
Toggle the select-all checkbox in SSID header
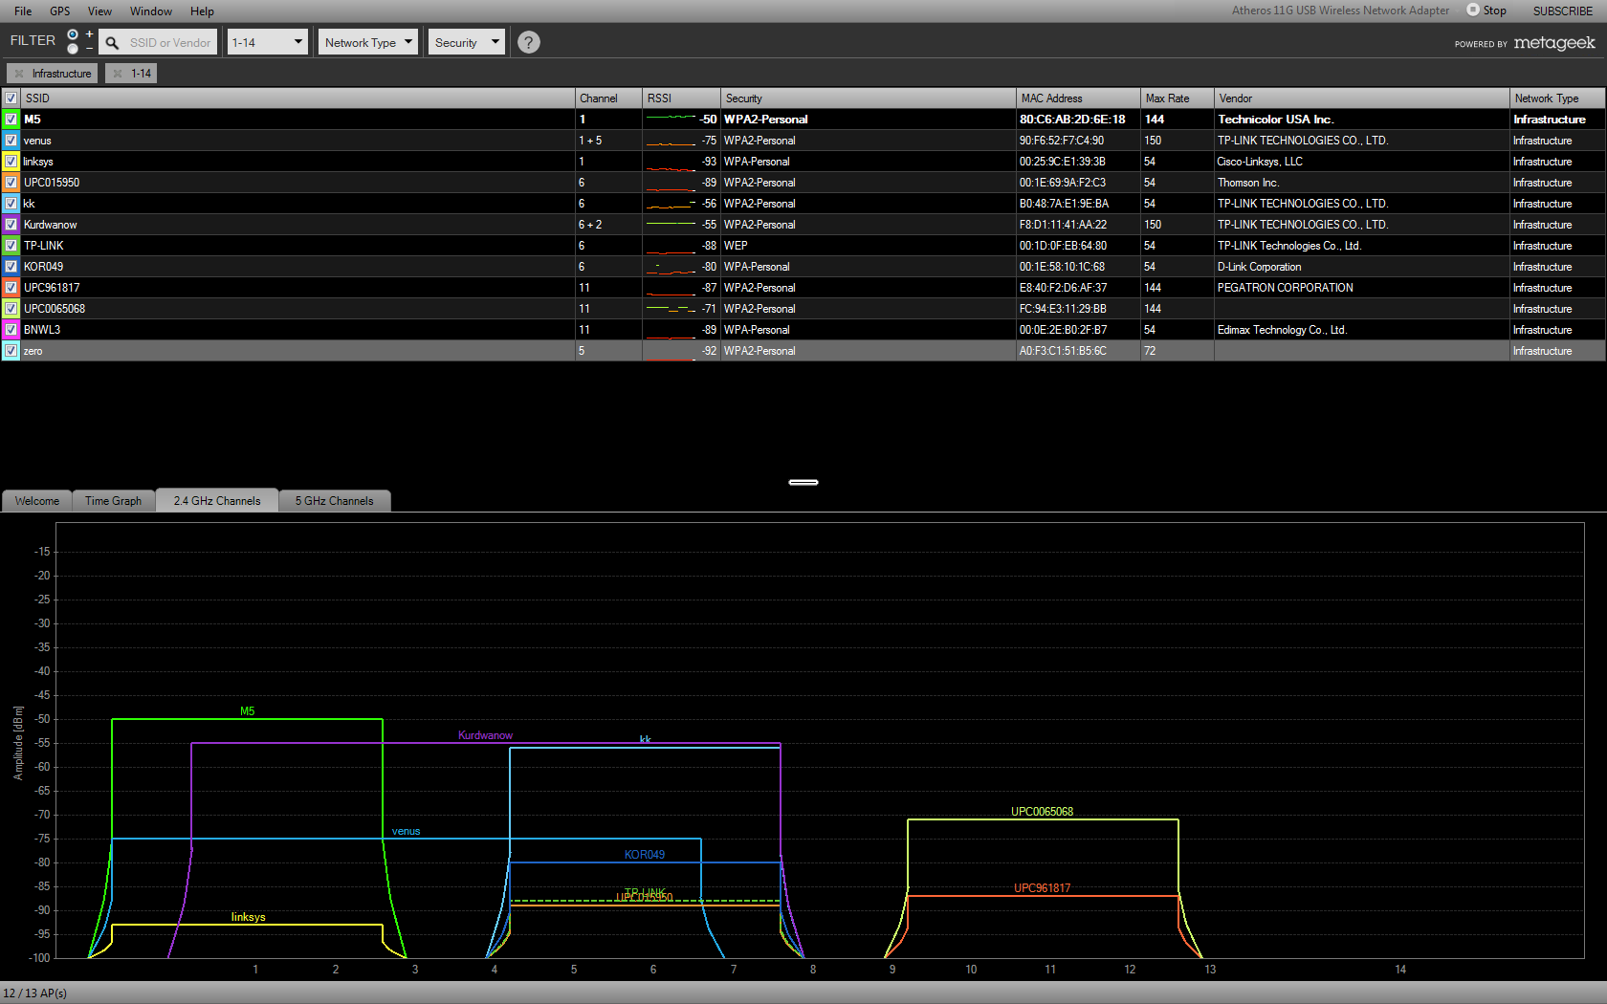(x=11, y=98)
